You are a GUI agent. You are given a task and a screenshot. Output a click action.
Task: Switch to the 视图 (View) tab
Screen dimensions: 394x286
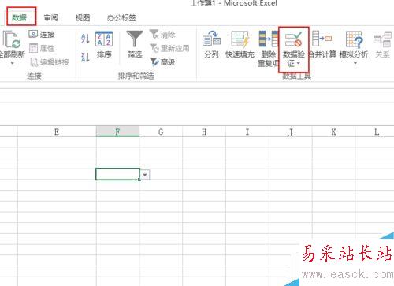[x=83, y=18]
